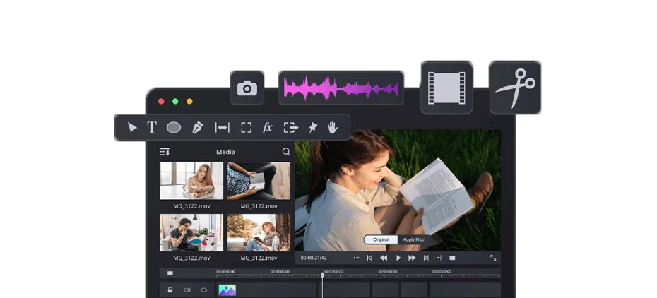657x298 pixels.
Task: Switch preview to Apply Filter
Action: 415,240
